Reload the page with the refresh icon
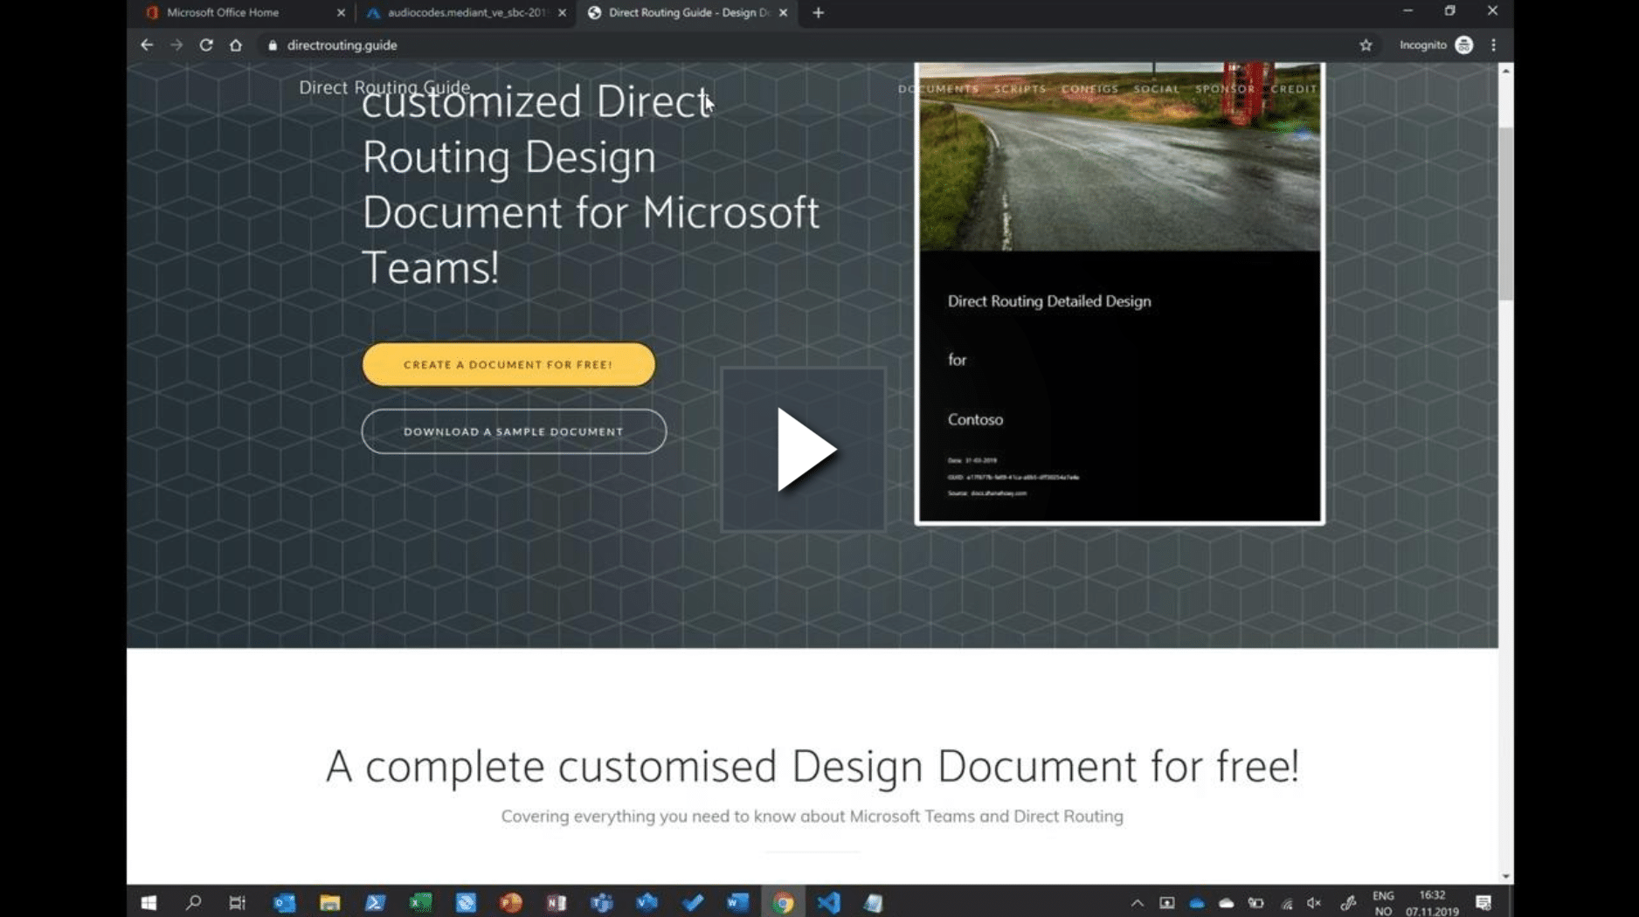This screenshot has height=917, width=1639. [x=206, y=45]
